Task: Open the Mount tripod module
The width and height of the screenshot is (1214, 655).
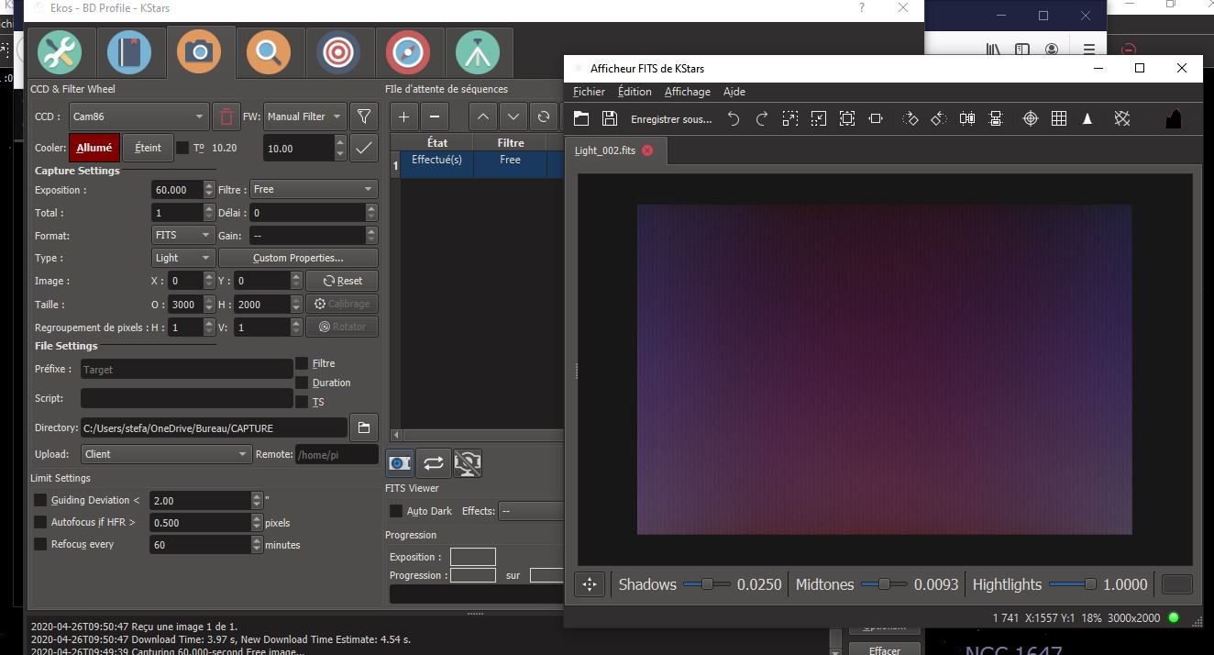Action: point(477,52)
